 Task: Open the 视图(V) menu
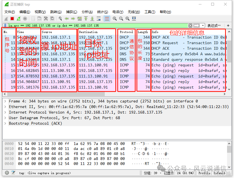point(40,12)
